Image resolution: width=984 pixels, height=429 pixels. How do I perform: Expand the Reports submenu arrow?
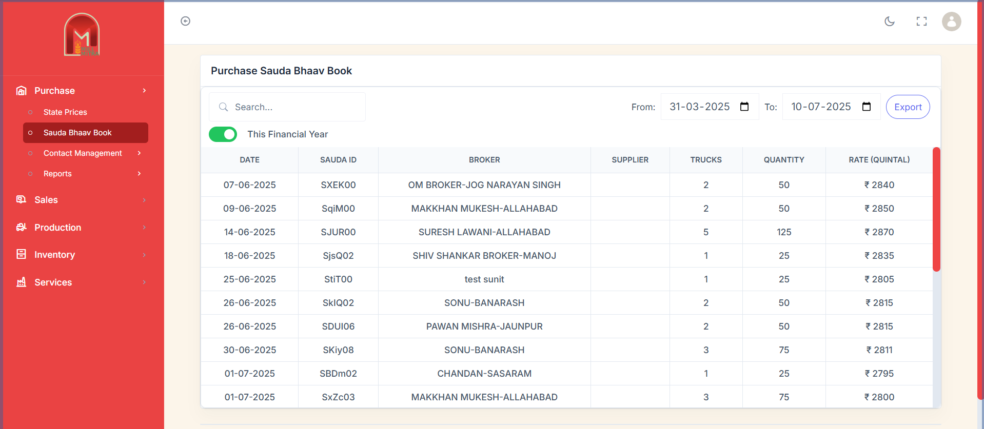click(139, 174)
